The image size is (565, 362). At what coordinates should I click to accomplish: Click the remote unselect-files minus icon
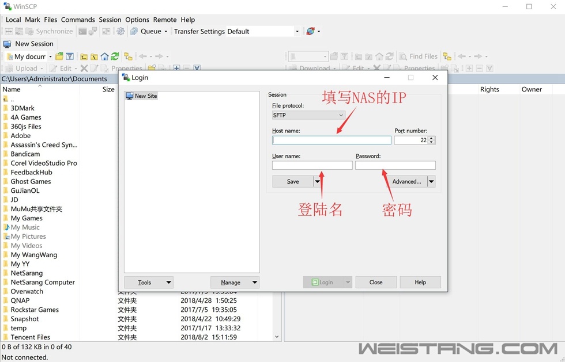479,68
